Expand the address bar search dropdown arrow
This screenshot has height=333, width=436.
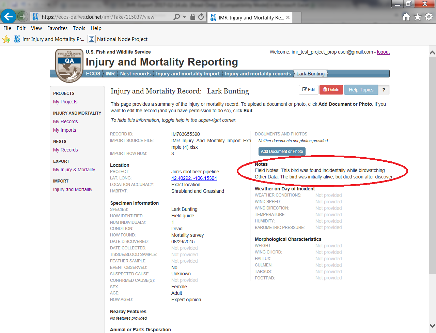[185, 17]
